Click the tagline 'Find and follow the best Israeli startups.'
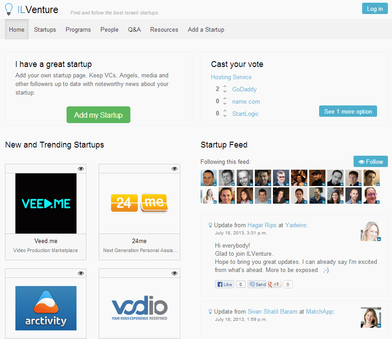392x339 pixels. (x=115, y=13)
